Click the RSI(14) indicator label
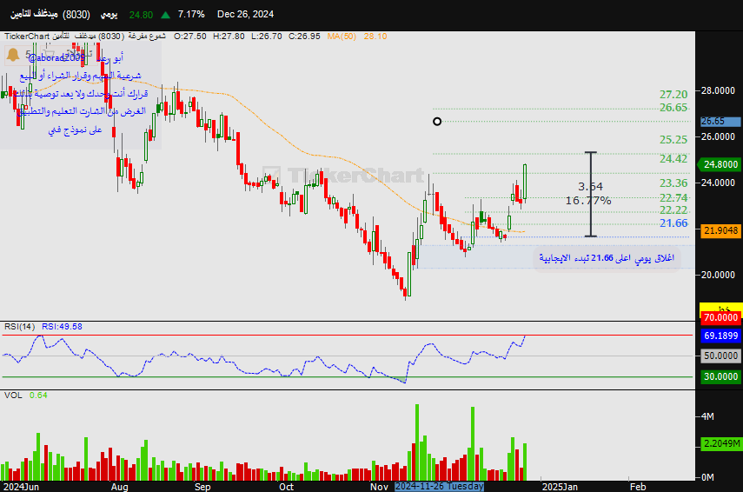Image resolution: width=743 pixels, height=492 pixels. pyautogui.click(x=19, y=327)
